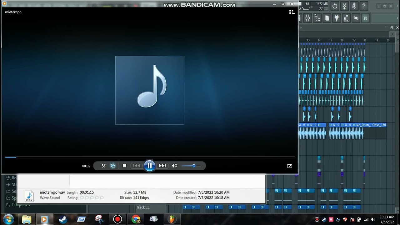This screenshot has height=225, width=400.
Task: Open FL Studio help question mark
Action: [364, 6]
